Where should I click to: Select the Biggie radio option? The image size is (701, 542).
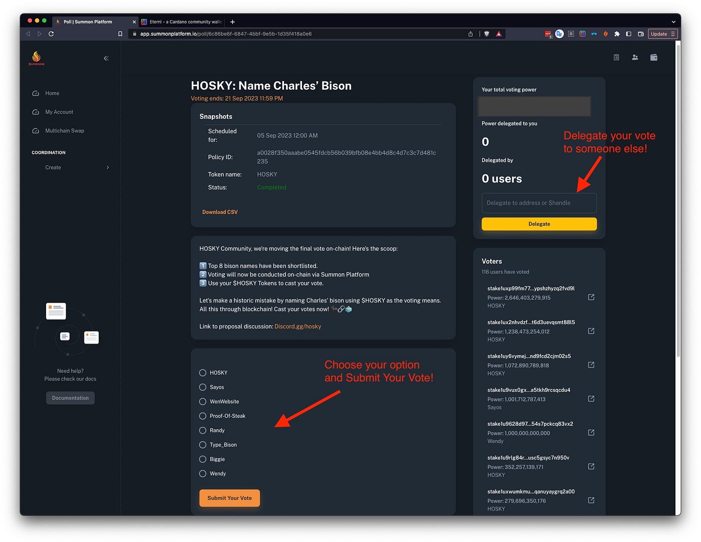point(203,459)
